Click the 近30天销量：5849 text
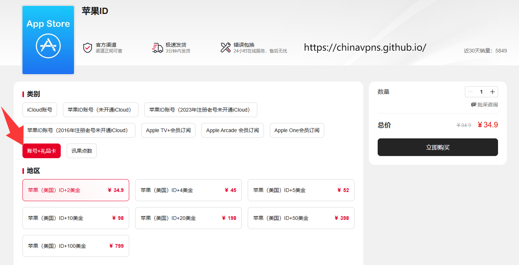The width and height of the screenshot is (519, 265). pyautogui.click(x=485, y=51)
